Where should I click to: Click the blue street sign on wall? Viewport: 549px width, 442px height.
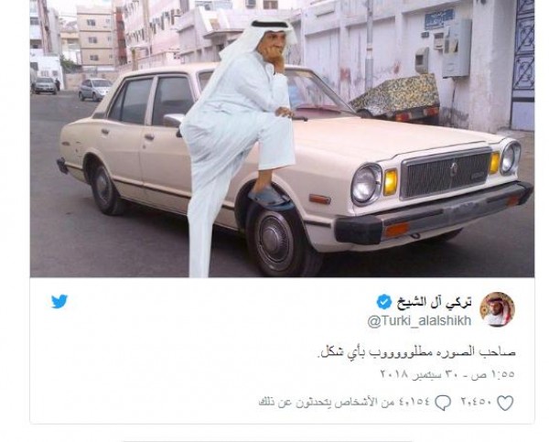439,19
